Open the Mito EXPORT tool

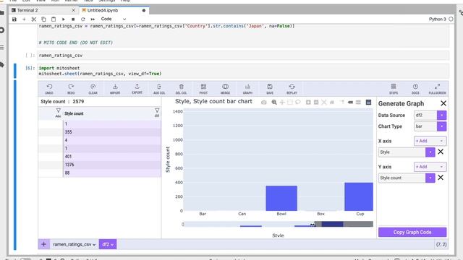click(137, 88)
